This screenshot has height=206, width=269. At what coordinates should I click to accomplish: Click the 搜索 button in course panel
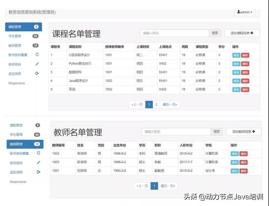pyautogui.click(x=215, y=33)
